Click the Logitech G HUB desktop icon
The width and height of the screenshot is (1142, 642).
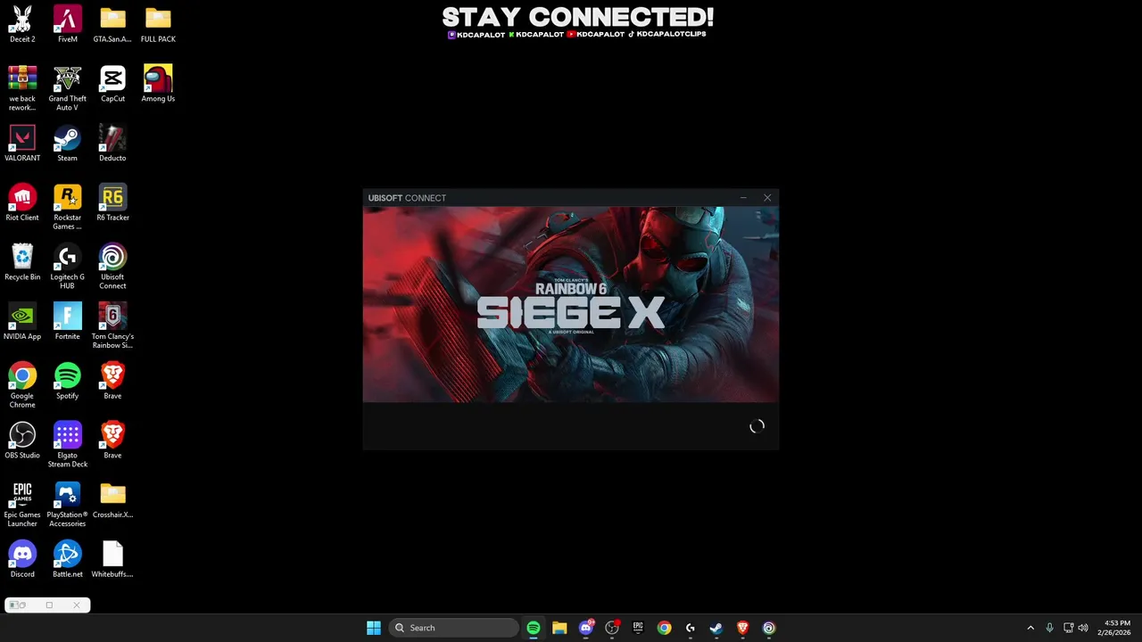(68, 267)
